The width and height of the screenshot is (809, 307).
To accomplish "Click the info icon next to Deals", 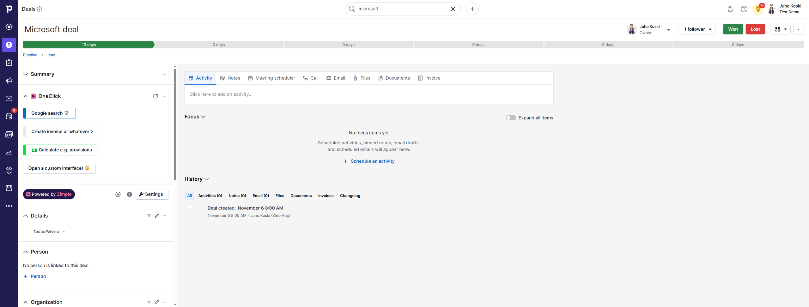I will coord(40,9).
